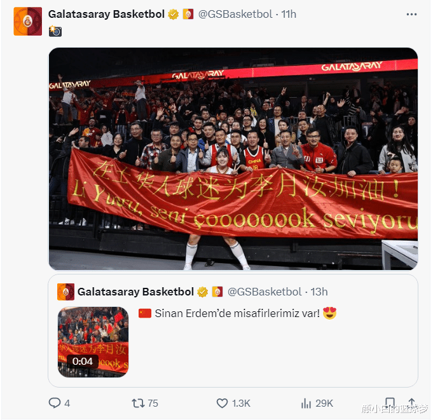
Task: Open the fan banner photo
Action: [233, 159]
